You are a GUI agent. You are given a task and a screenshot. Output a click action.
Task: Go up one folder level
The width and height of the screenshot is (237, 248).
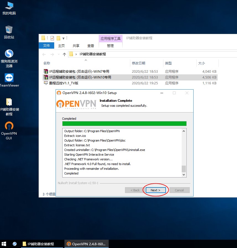[x=64, y=54]
